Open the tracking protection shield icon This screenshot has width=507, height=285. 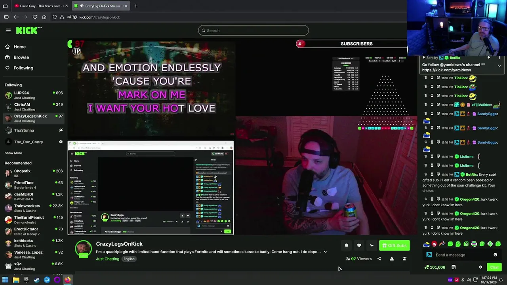coord(55,17)
